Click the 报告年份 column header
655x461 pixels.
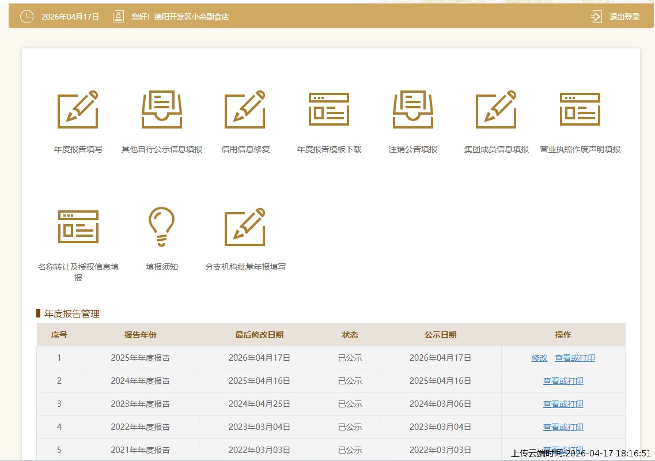pos(140,335)
